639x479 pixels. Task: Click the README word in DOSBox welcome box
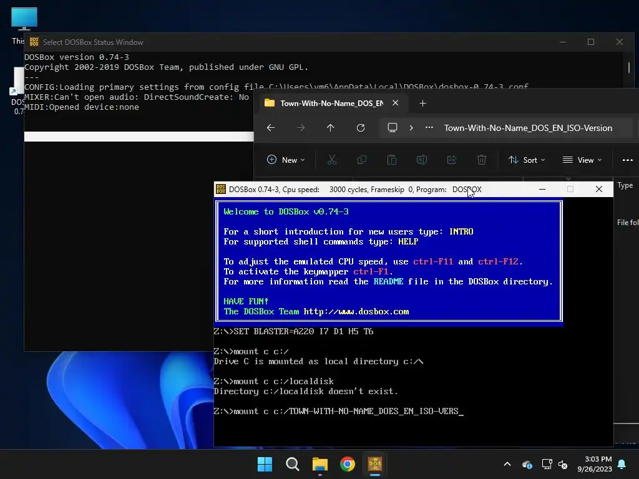388,281
